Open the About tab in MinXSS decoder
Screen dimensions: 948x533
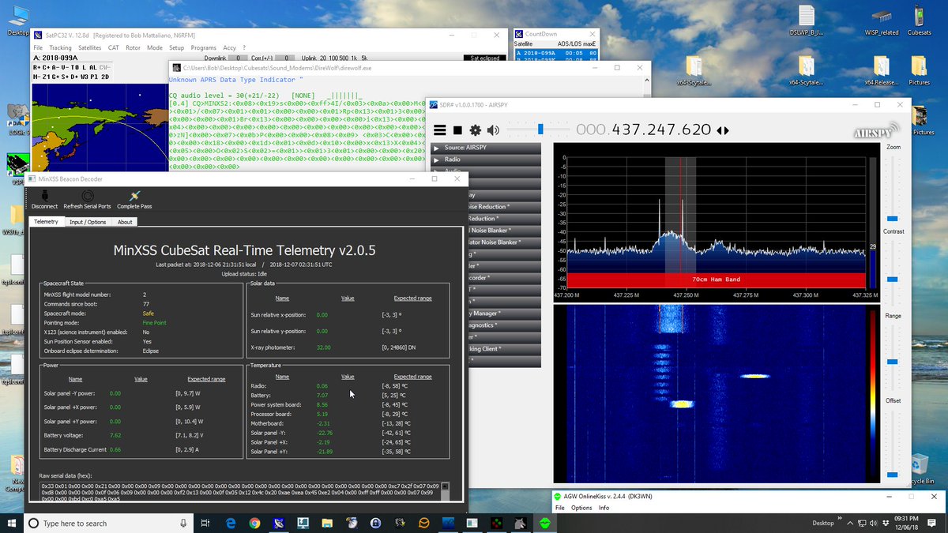(x=125, y=222)
